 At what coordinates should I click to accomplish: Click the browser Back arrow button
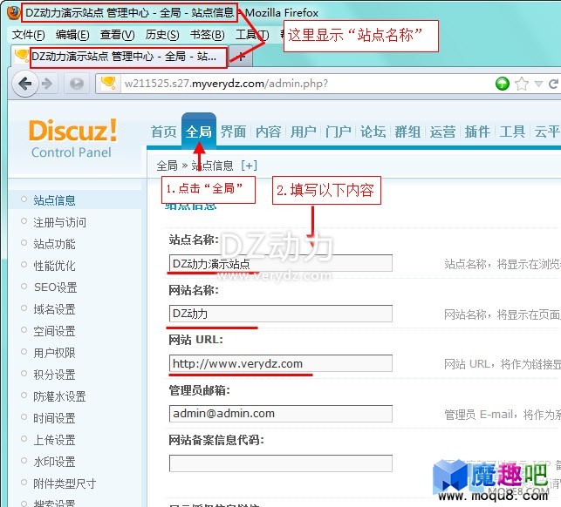[25, 84]
